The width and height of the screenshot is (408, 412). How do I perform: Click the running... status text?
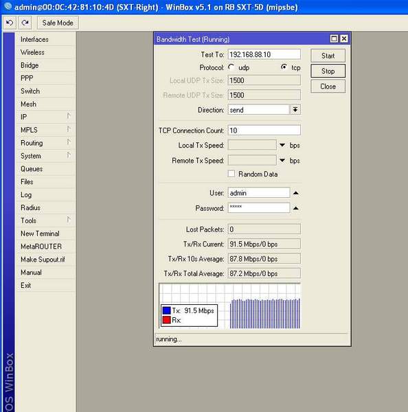point(168,339)
